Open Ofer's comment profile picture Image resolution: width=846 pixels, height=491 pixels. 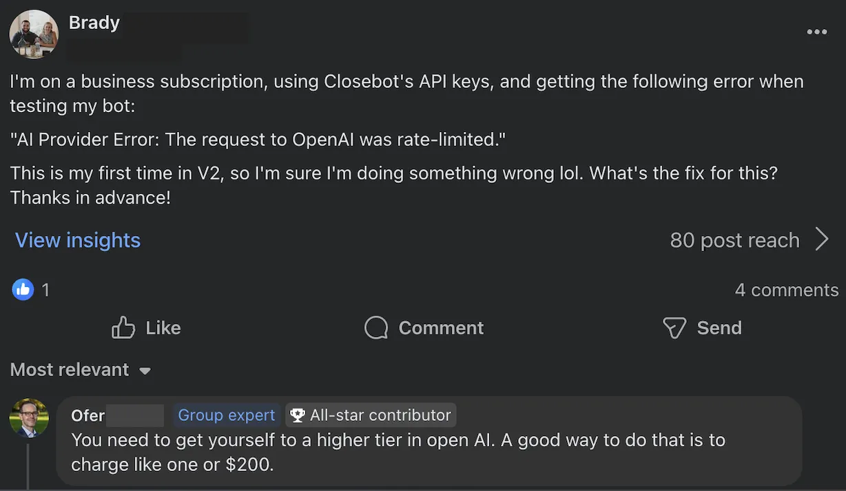pos(28,417)
